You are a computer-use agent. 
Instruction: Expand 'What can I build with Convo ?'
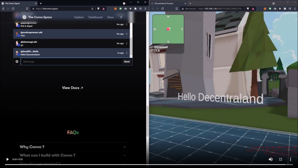72,155
